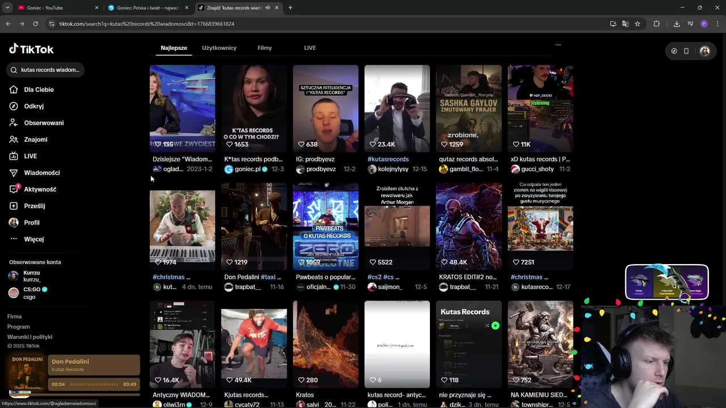Screen dimensions: 726x408
Task: Open the three-dots menu above the results
Action: coord(558,45)
